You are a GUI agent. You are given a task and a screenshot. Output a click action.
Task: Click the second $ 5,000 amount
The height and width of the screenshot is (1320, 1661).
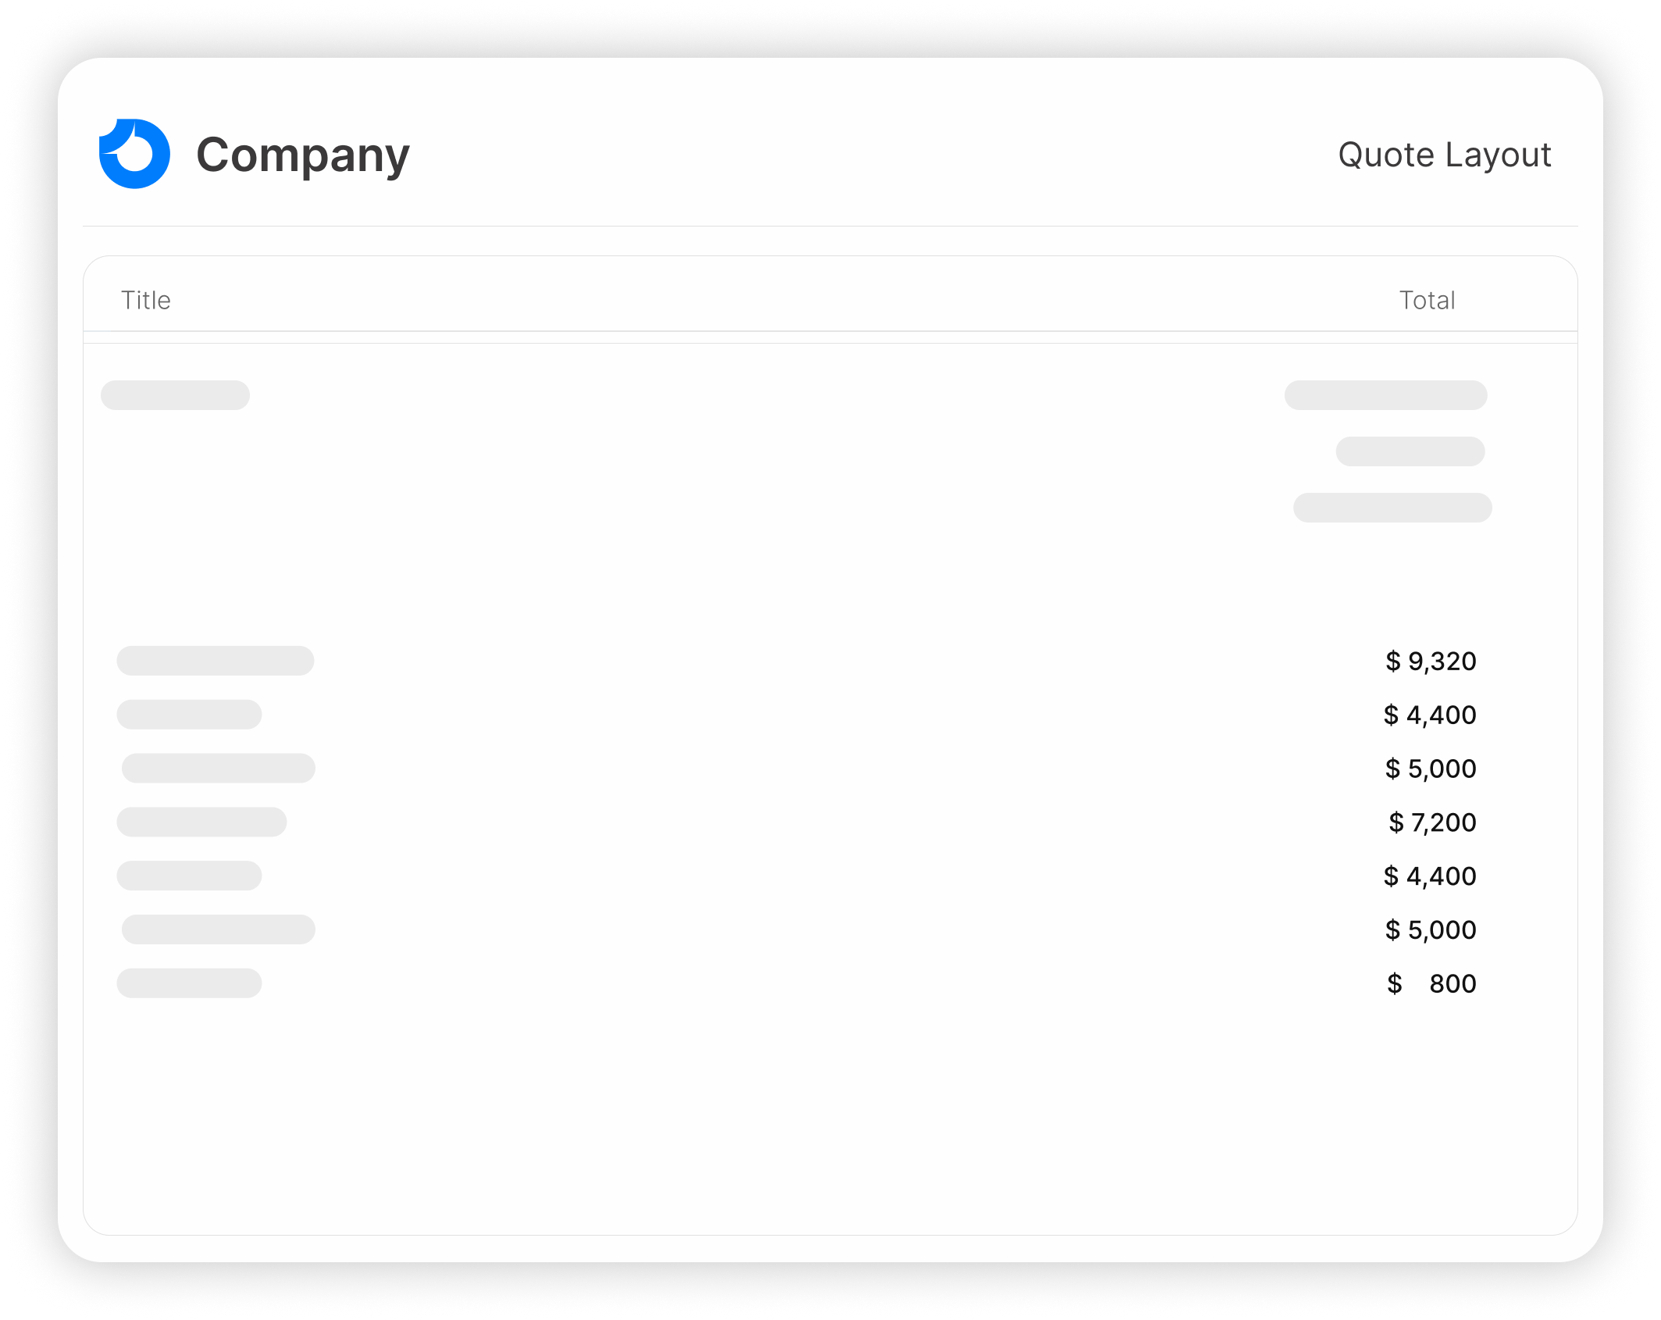coord(1431,929)
